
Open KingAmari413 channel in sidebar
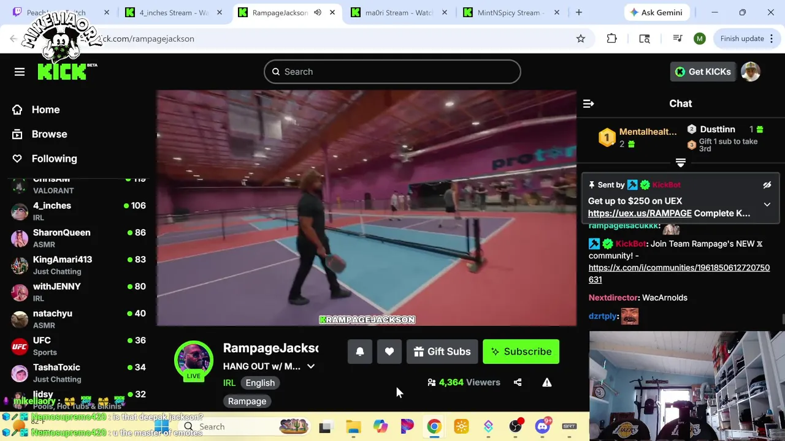coord(78,265)
